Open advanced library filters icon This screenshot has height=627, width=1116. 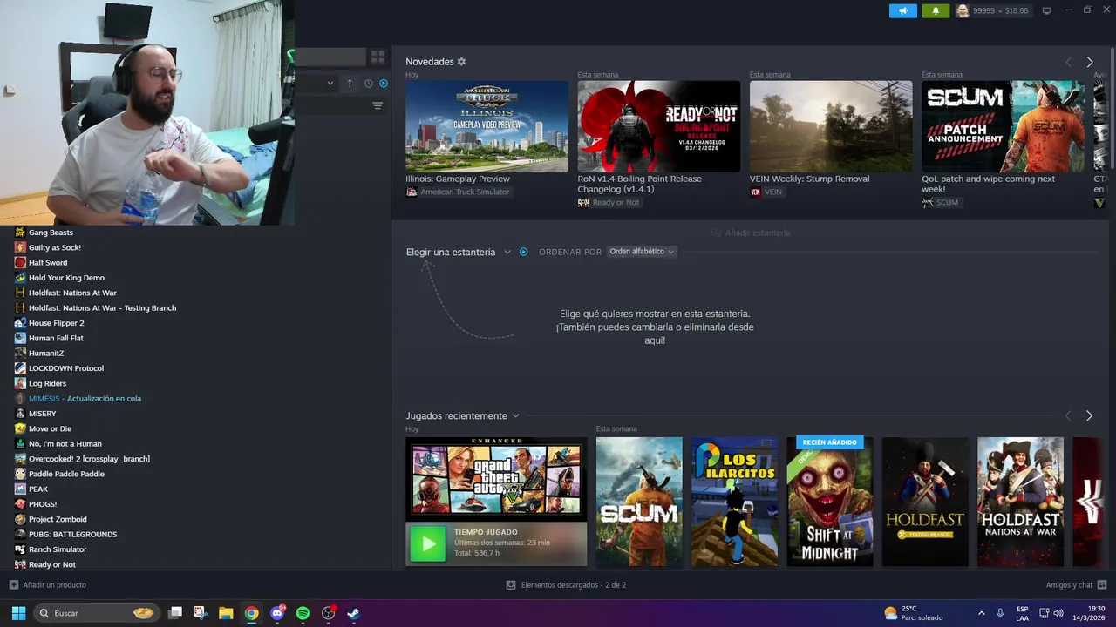point(378,105)
